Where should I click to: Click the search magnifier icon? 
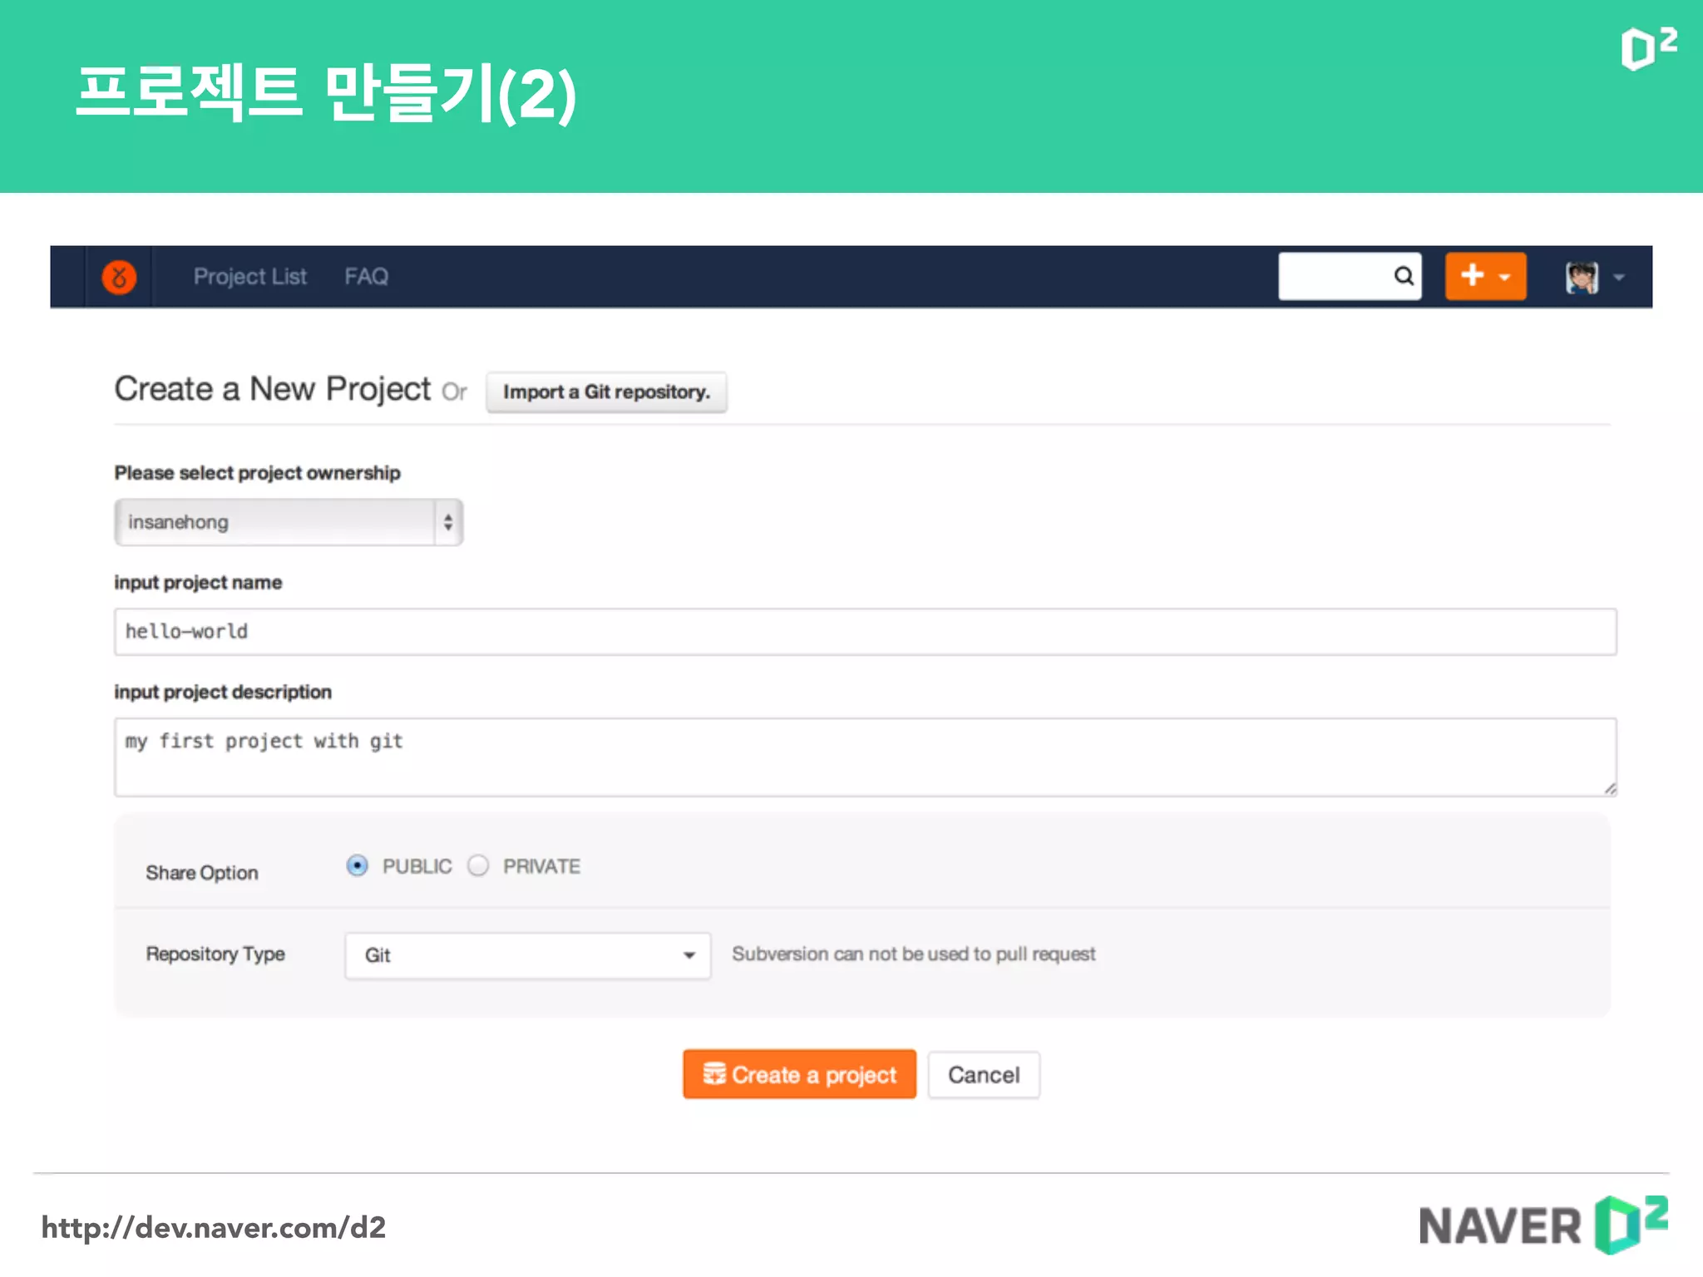tap(1404, 276)
